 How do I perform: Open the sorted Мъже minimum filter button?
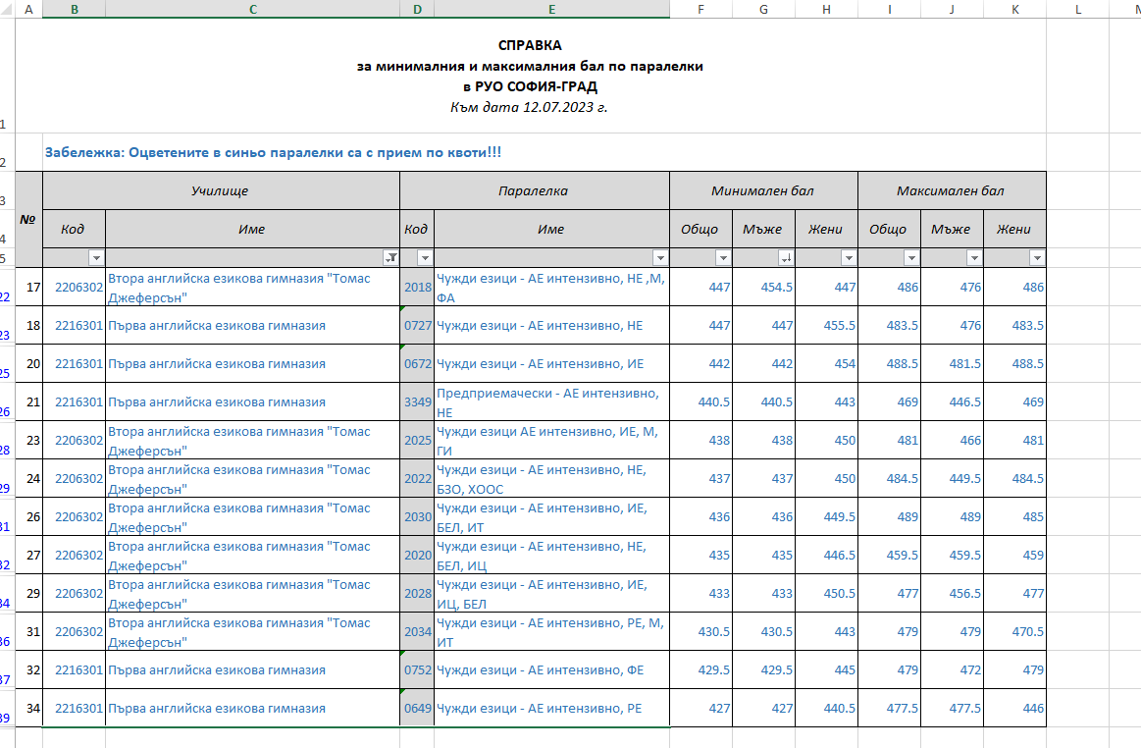point(786,258)
